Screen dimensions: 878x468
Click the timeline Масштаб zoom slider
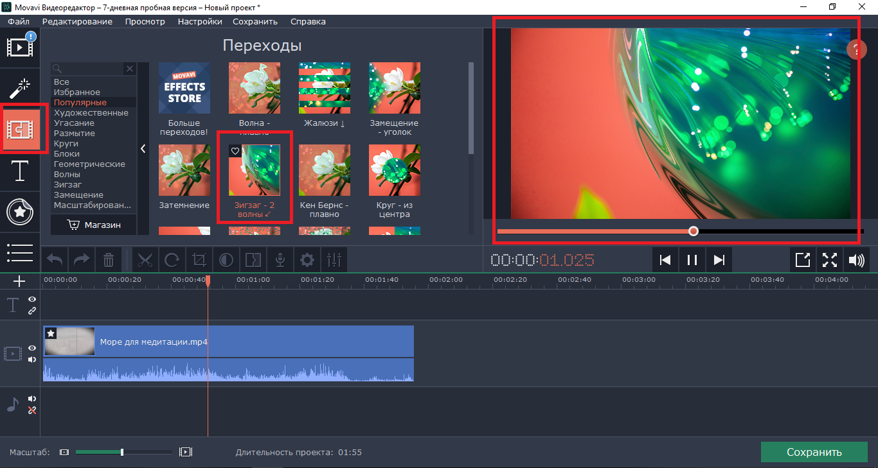(x=122, y=452)
